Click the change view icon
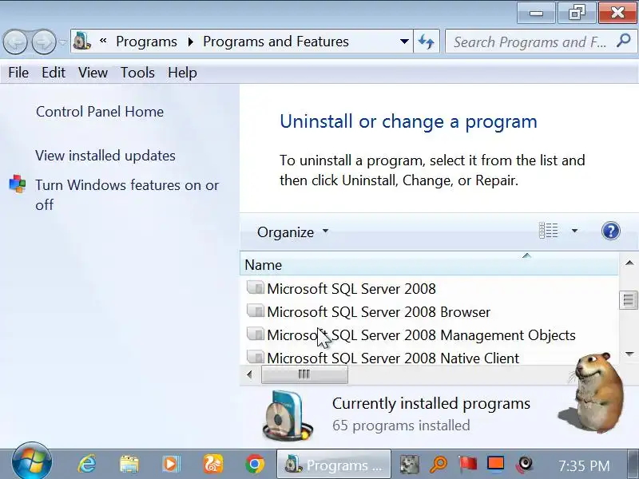This screenshot has width=639, height=479. [548, 231]
